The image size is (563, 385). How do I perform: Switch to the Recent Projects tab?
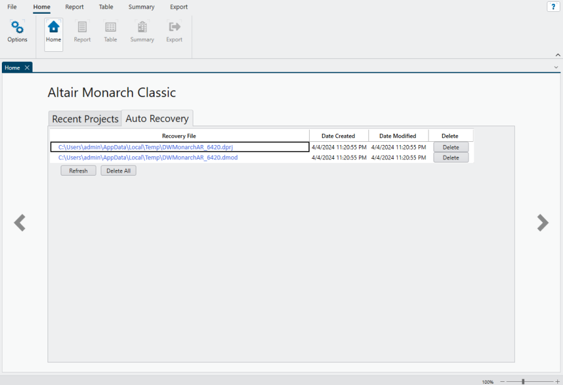pyautogui.click(x=85, y=119)
